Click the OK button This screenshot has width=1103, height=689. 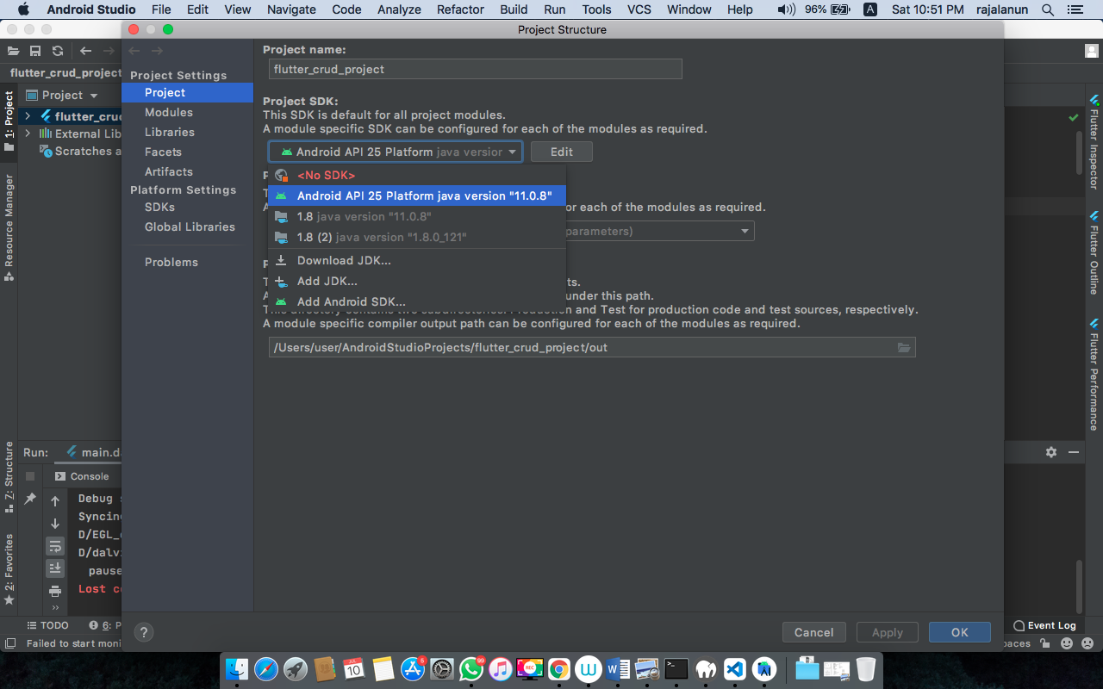[x=960, y=632]
